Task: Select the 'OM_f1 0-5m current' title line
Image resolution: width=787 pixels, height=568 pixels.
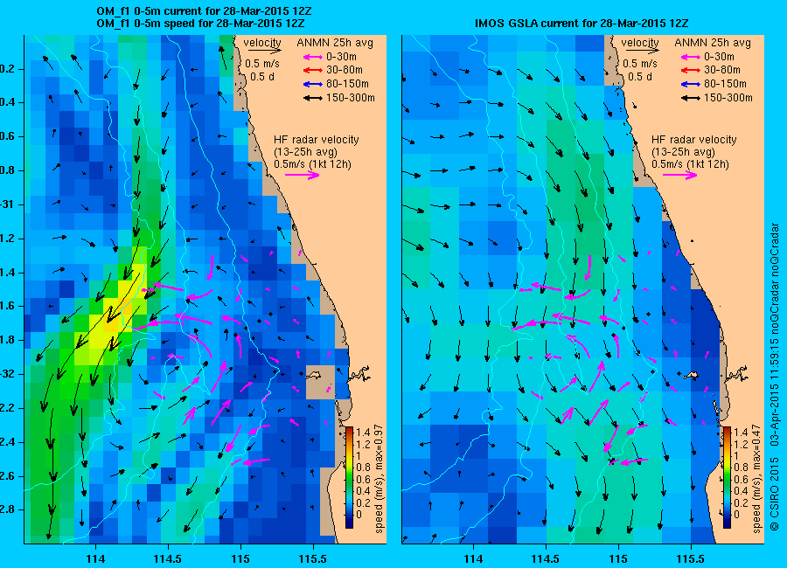Action: point(204,11)
